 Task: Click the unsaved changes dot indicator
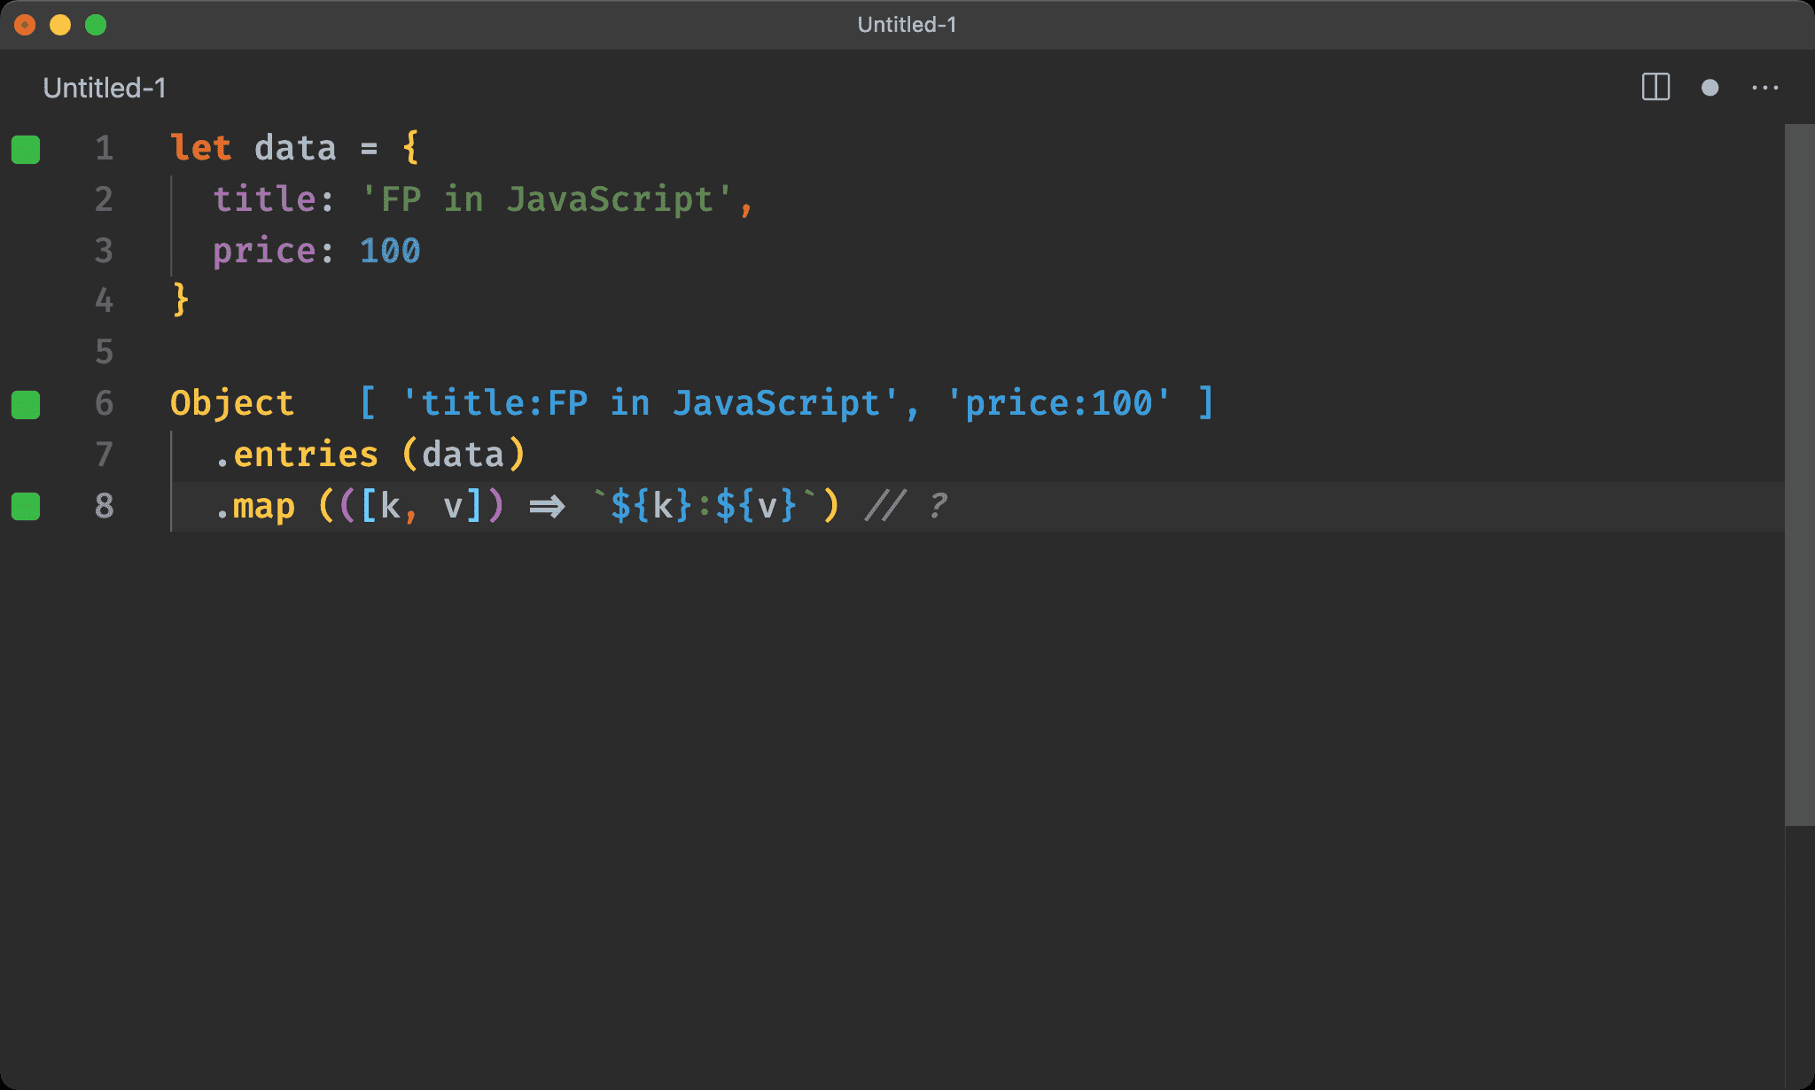(x=1710, y=88)
